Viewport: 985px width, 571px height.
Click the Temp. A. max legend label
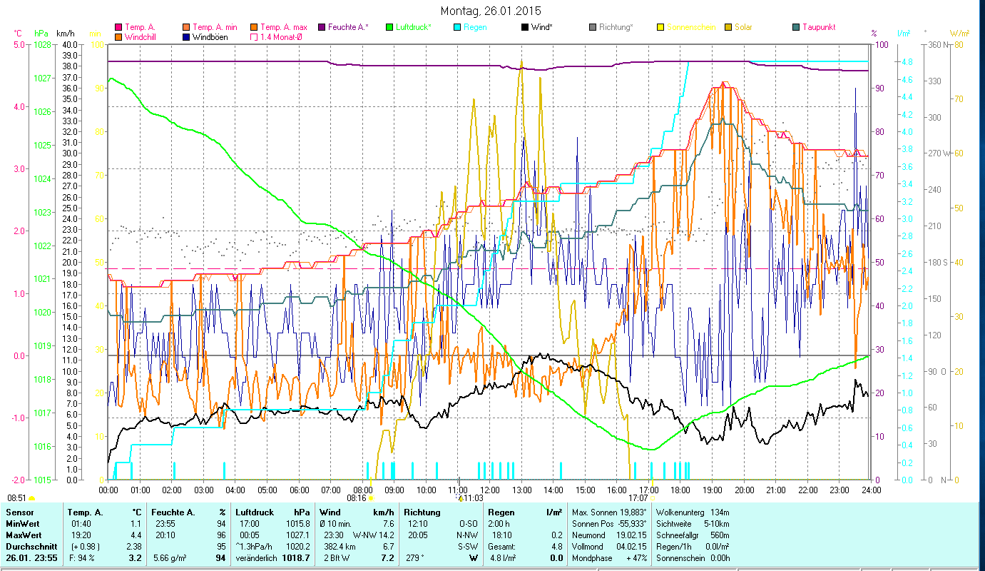284,27
